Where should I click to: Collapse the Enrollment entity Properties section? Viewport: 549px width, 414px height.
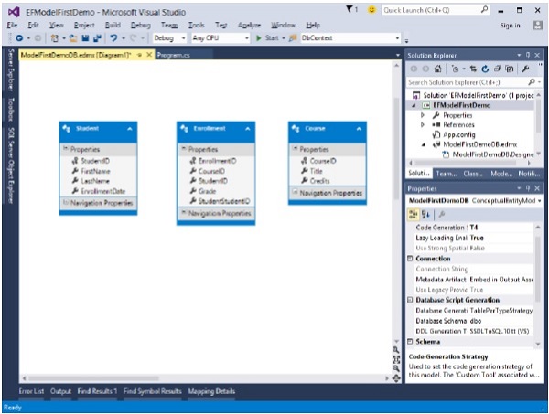point(182,148)
